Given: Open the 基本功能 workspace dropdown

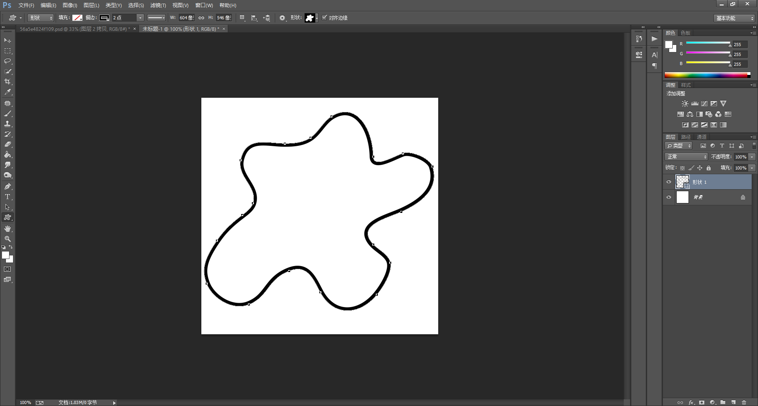Looking at the screenshot, I should (x=735, y=18).
